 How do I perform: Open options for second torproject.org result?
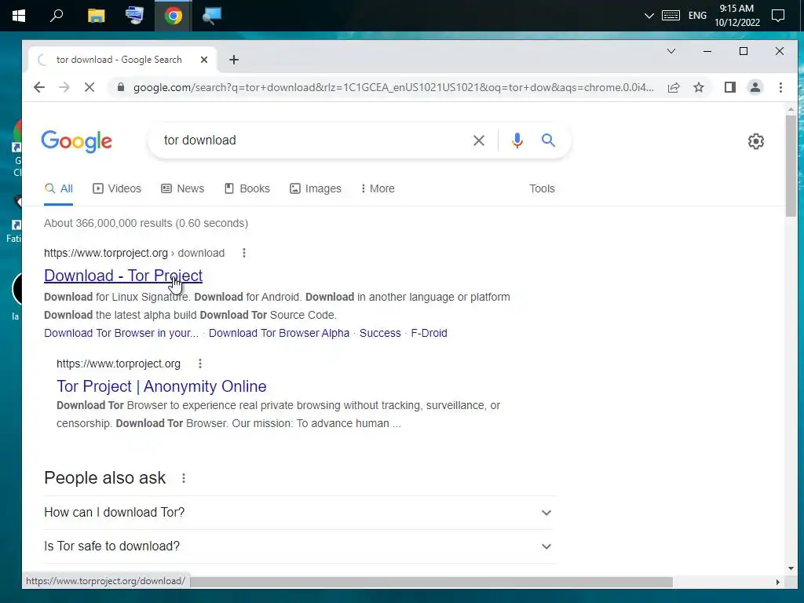pyautogui.click(x=200, y=364)
